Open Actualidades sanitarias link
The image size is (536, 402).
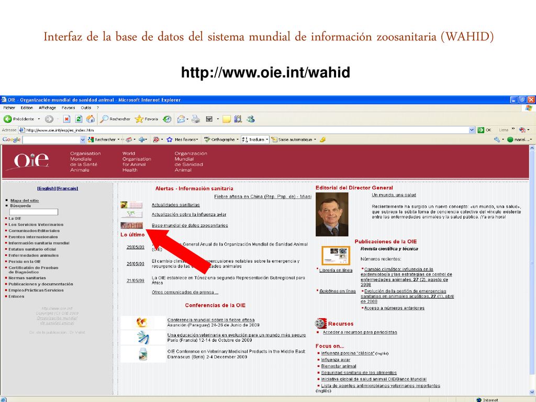[176, 205]
